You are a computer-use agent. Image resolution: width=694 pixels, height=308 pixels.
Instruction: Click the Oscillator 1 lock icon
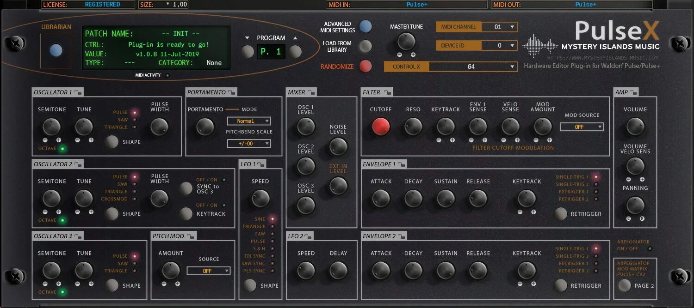(78, 92)
